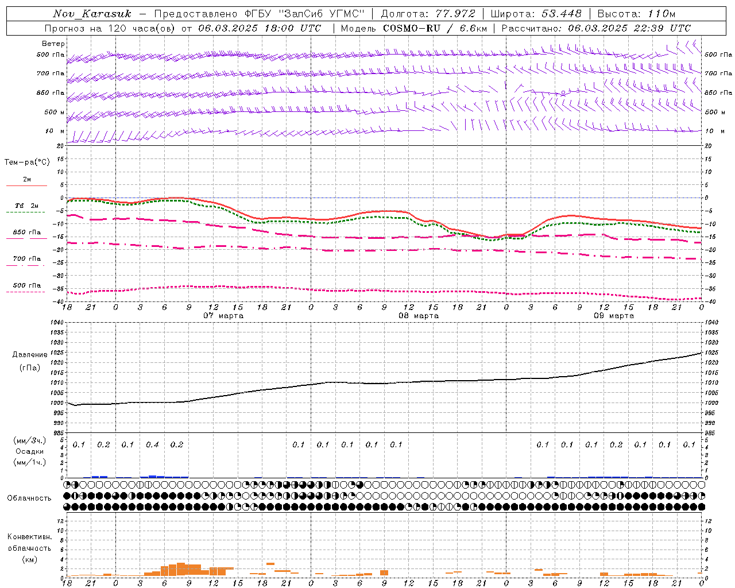This screenshot has width=735, height=588.
Task: Select the latitude value Широта: 53.448
Action: 536,14
